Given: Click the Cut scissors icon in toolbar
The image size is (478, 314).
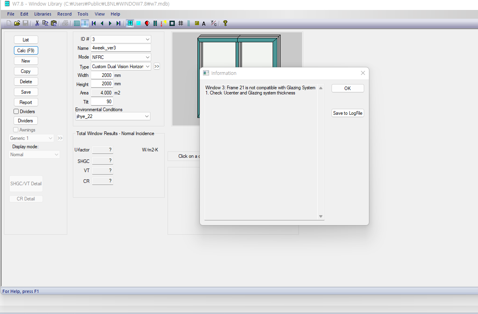Looking at the screenshot, I should 37,24.
